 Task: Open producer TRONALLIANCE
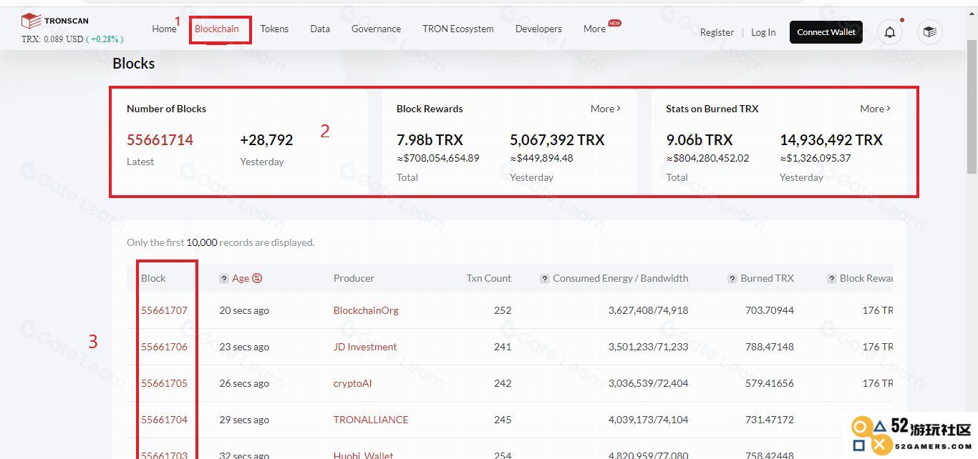(x=371, y=420)
